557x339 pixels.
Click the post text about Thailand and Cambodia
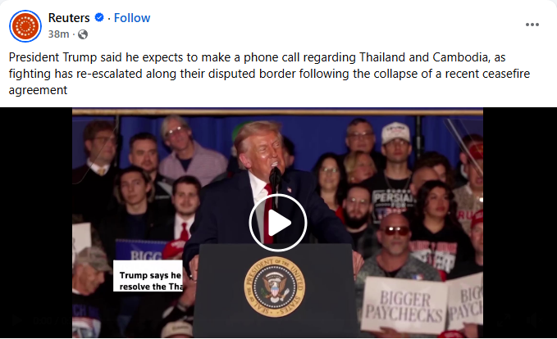coord(269,74)
